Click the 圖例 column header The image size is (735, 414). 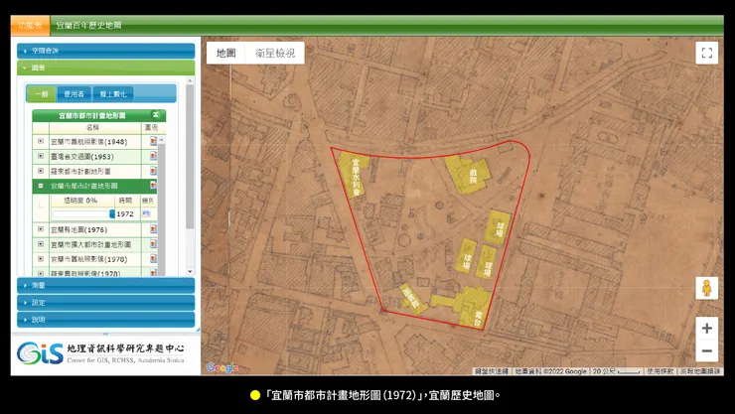coord(151,127)
